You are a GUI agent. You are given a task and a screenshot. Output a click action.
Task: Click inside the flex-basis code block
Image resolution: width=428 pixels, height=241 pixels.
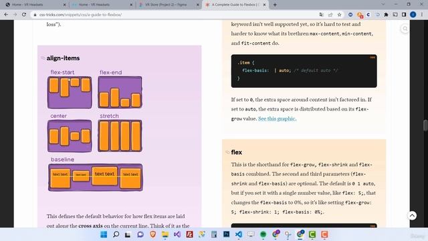304,71
